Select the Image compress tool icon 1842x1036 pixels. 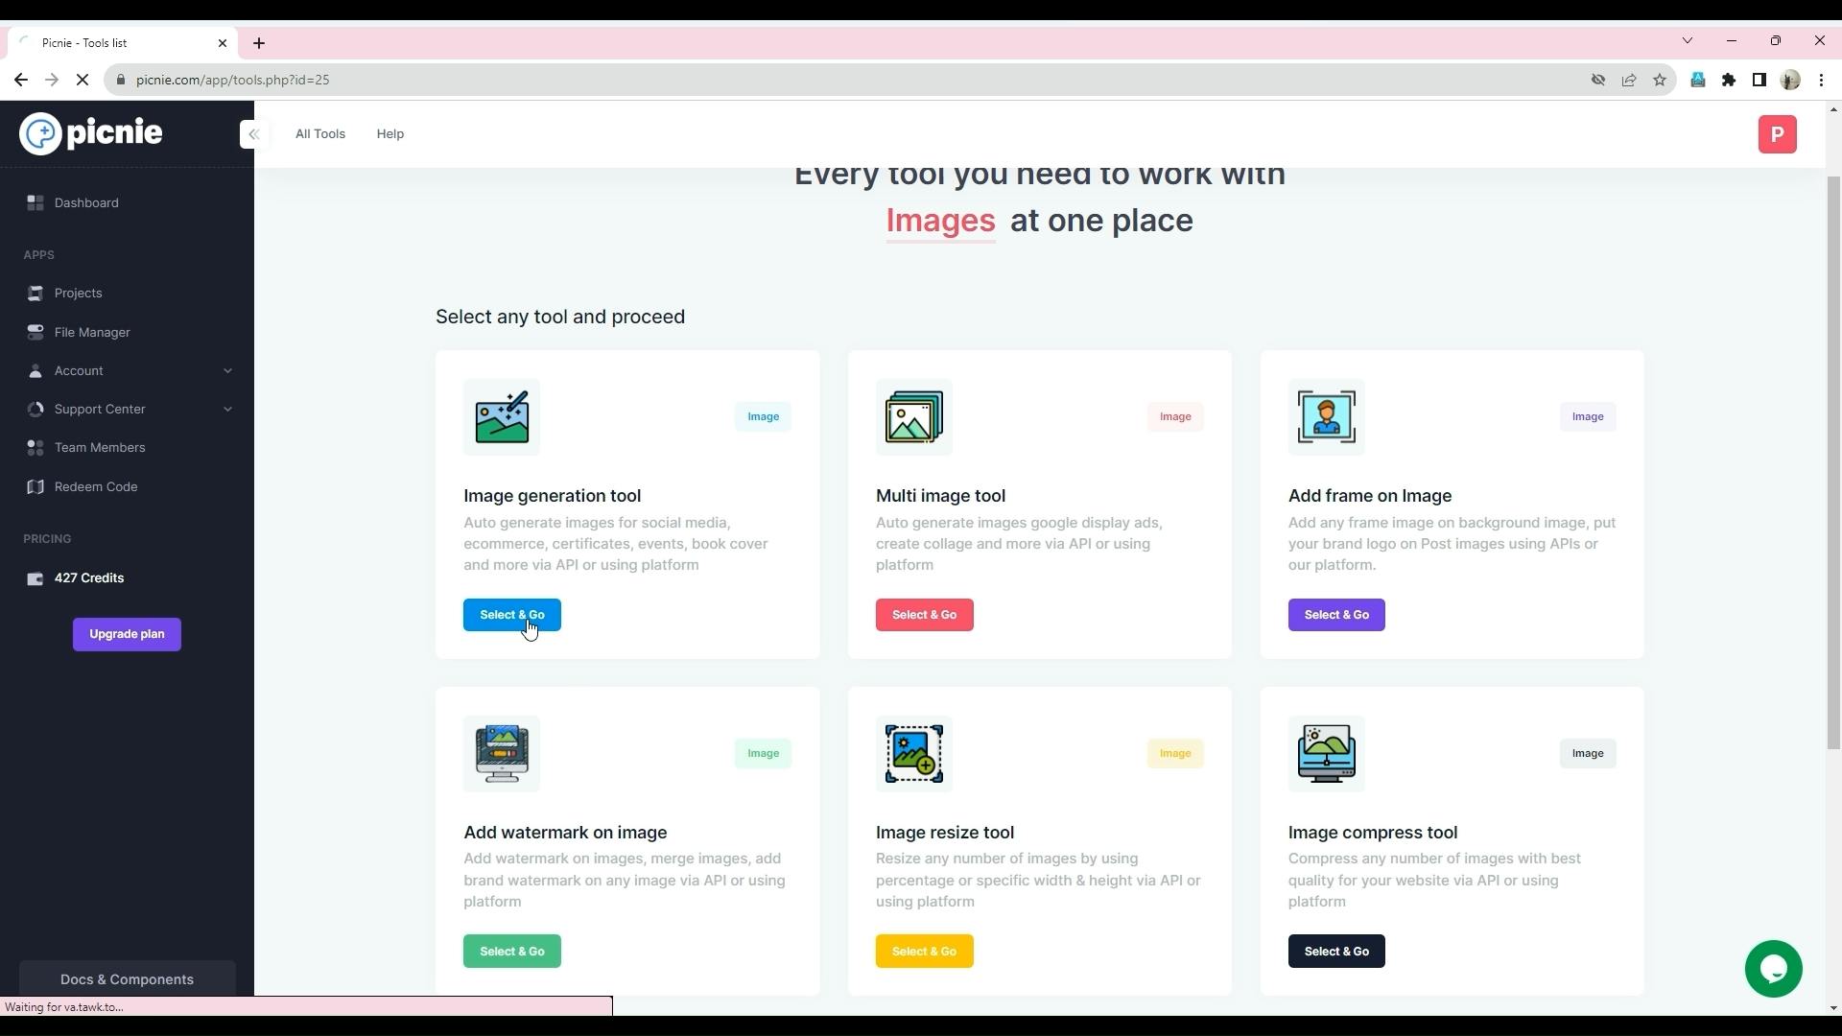click(x=1326, y=753)
